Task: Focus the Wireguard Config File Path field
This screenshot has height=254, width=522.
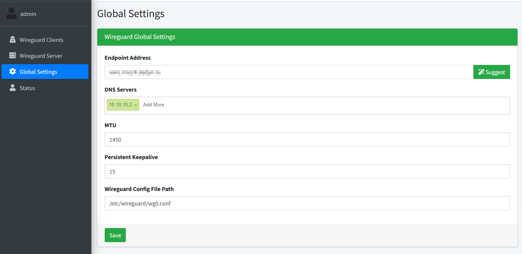Action: pos(307,203)
